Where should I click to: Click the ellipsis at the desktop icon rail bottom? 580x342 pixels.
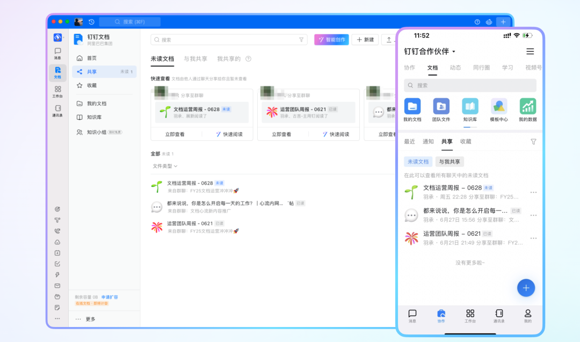tap(57, 318)
